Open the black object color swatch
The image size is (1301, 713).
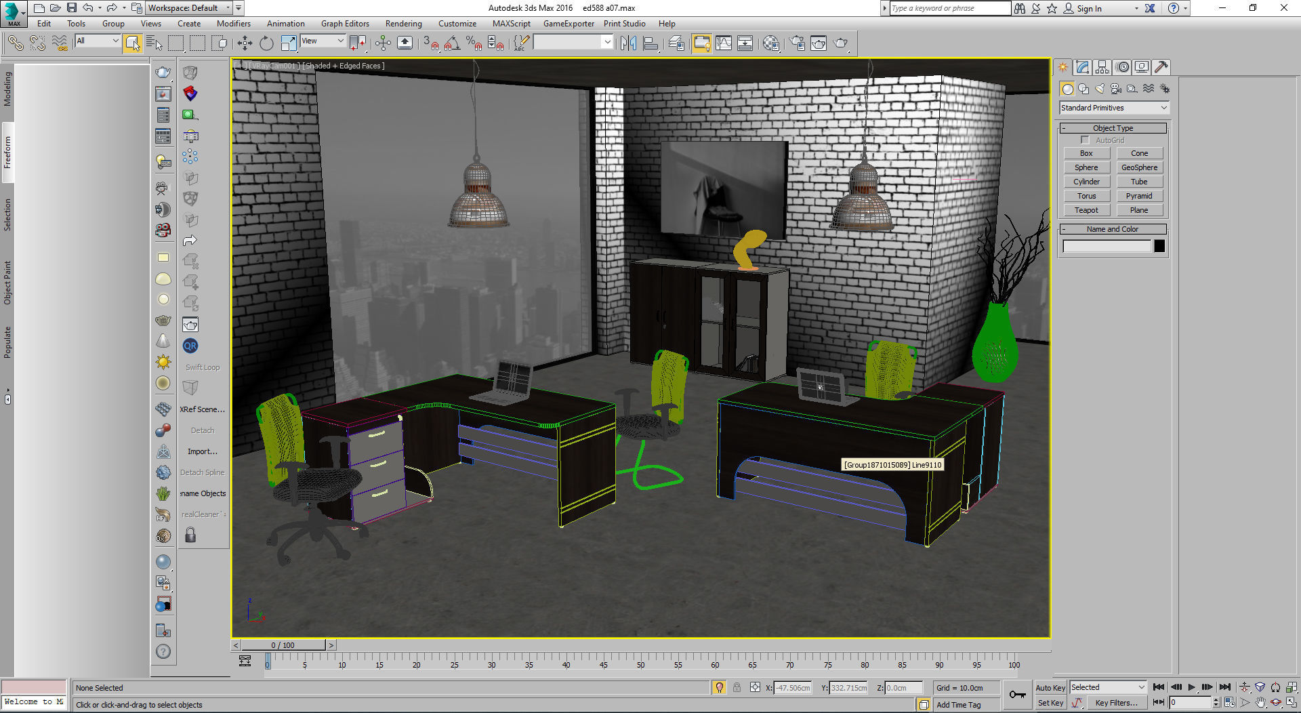pyautogui.click(x=1159, y=246)
